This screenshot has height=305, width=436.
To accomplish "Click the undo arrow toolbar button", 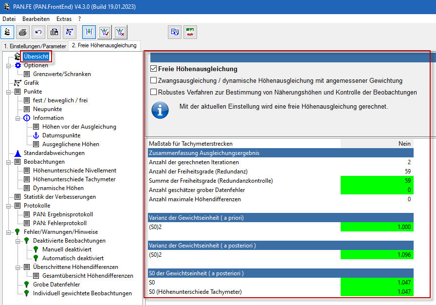I will coord(38,32).
